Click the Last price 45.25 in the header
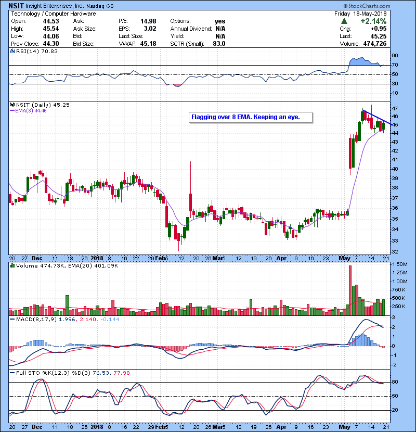This screenshot has width=416, height=432. 379,36
